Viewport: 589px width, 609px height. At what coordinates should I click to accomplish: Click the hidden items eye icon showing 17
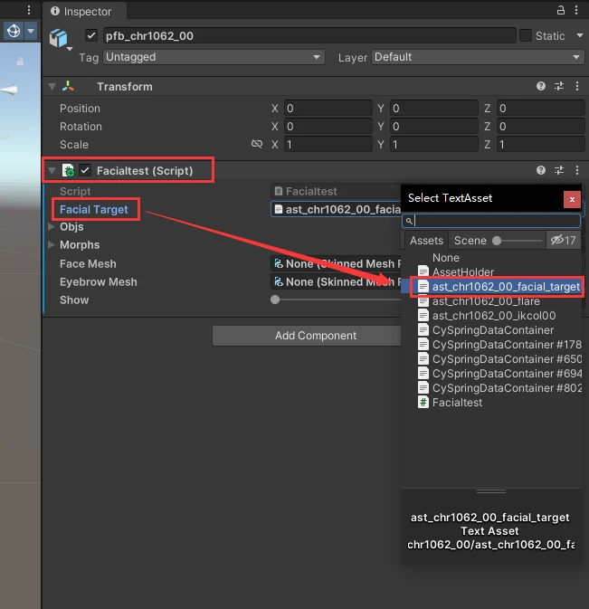click(564, 241)
